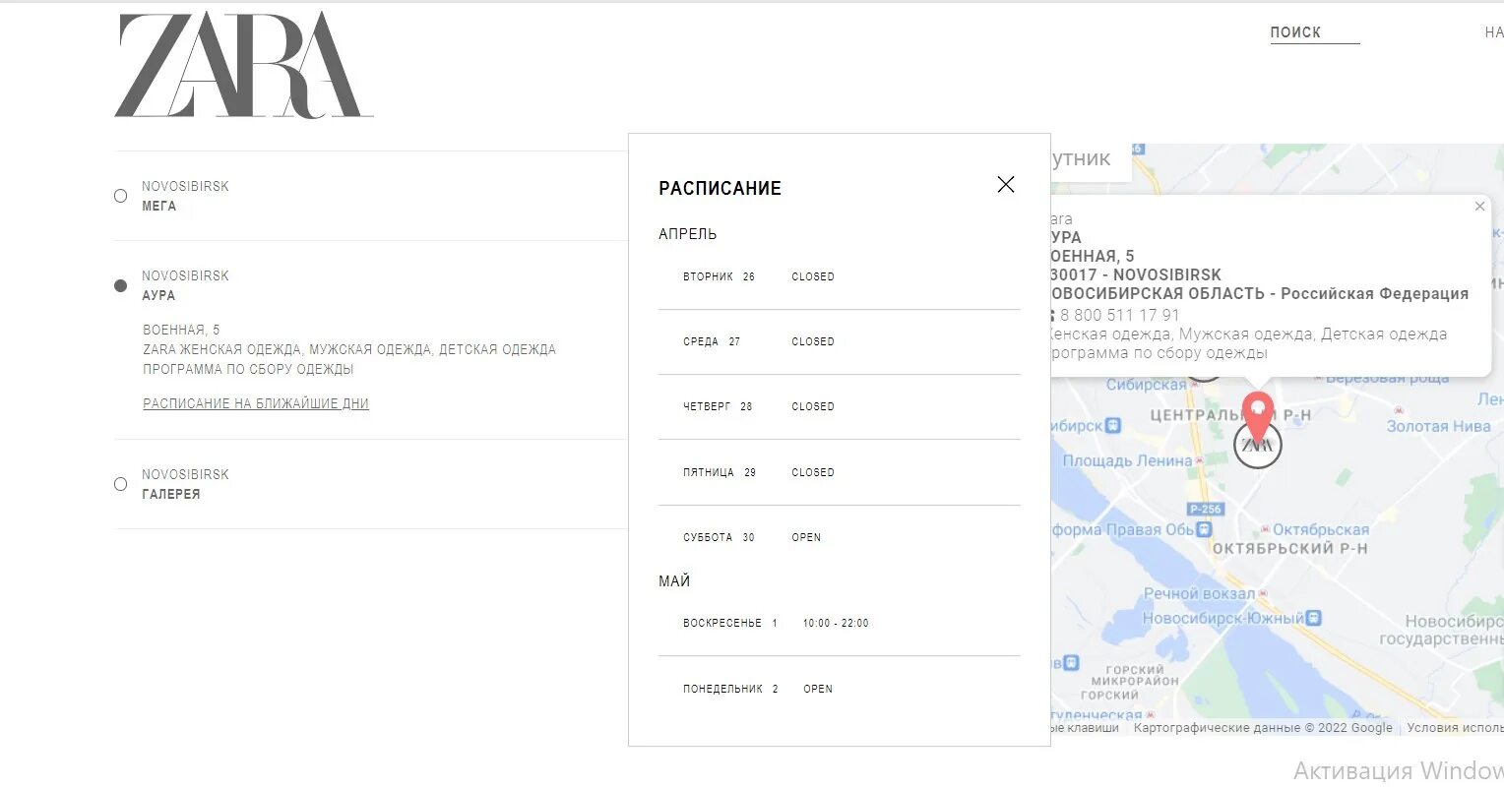Click phone number 8 800 511 17 91
This screenshot has width=1504, height=790.
1119,315
